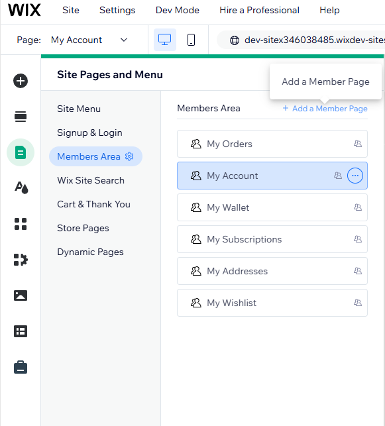The height and width of the screenshot is (426, 385).
Task: Click members icon at right of My Wallet
Action: coord(358,207)
